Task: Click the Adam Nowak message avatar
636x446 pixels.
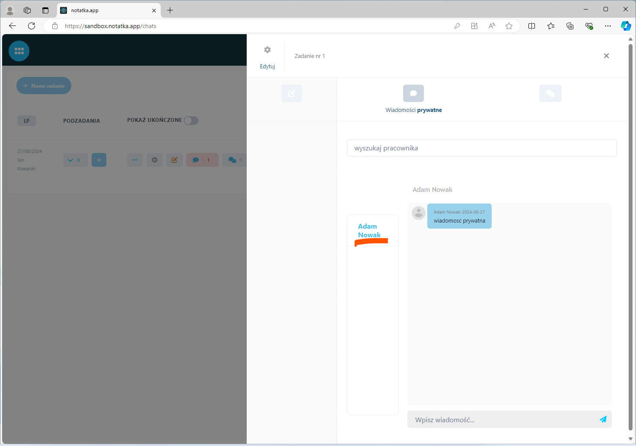Action: coord(418,213)
